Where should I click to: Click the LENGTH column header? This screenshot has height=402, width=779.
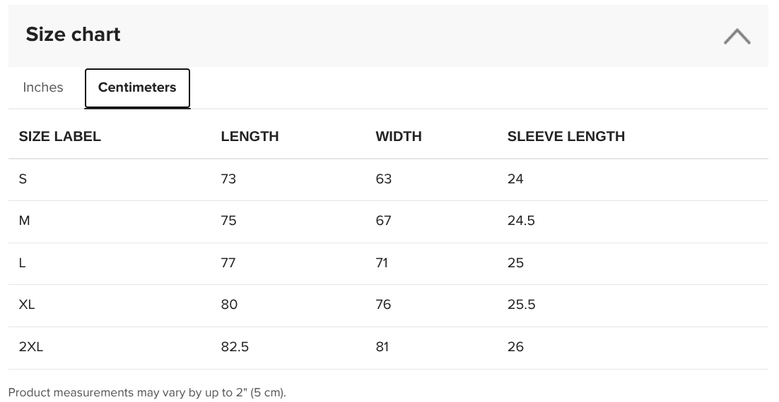250,136
